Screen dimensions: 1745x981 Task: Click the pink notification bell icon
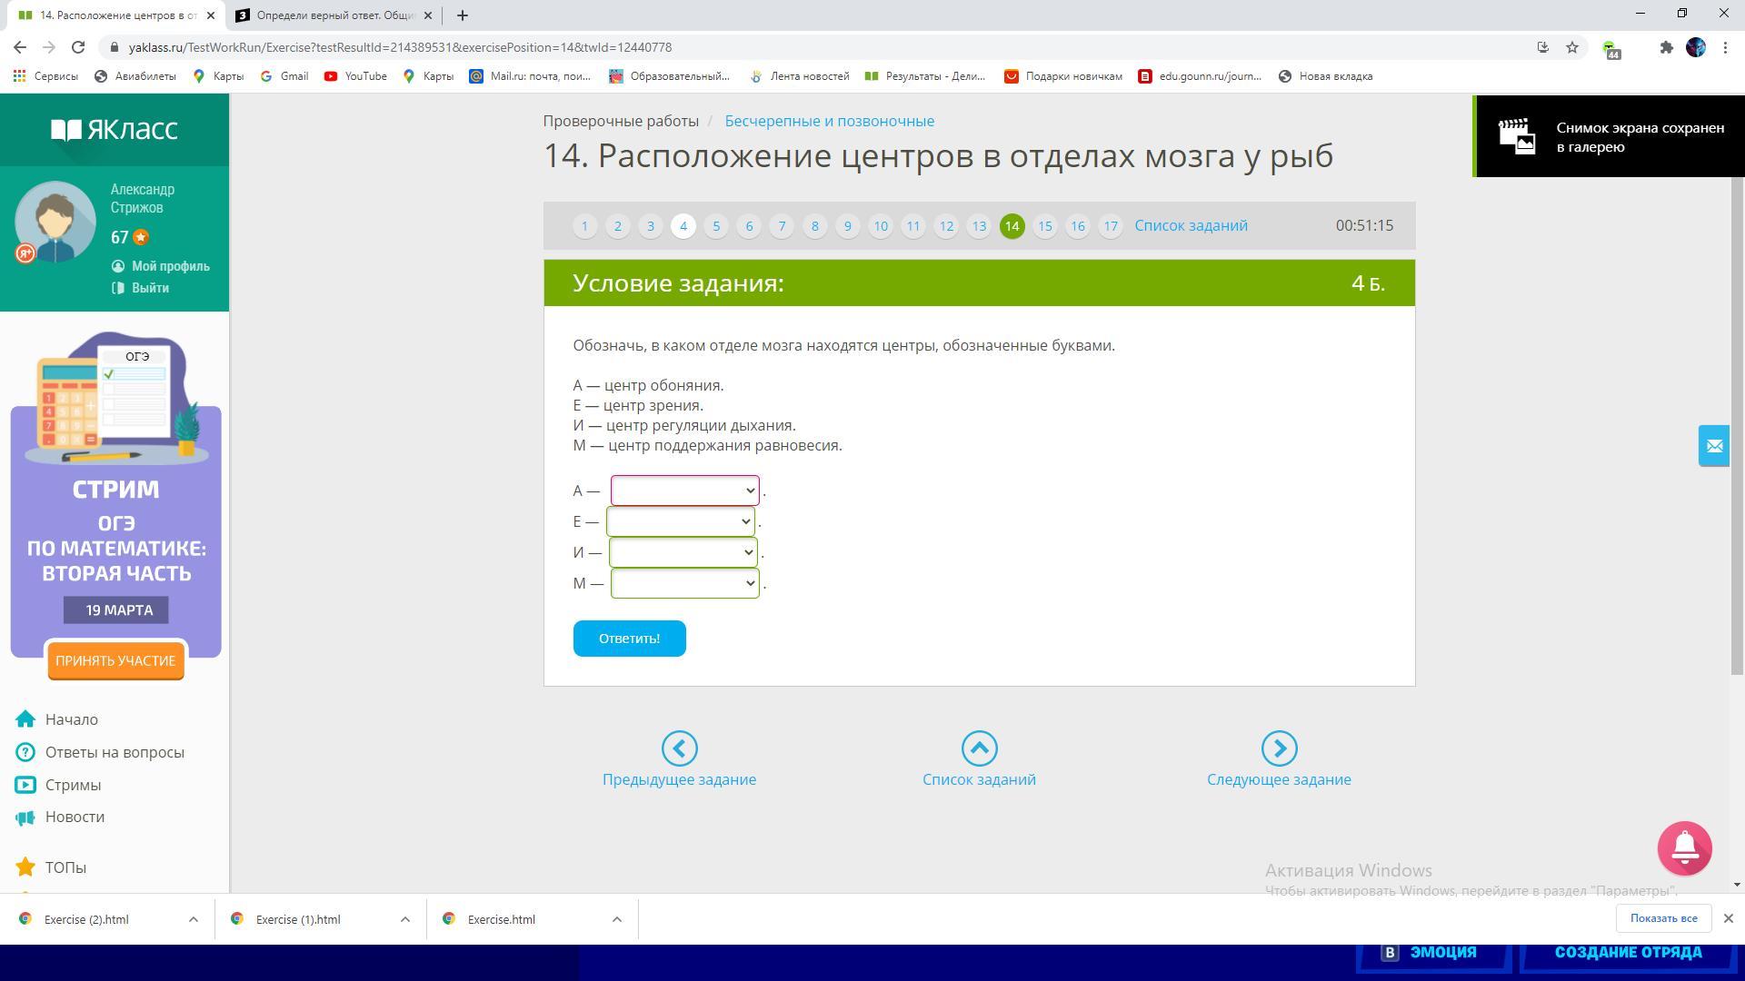click(x=1684, y=848)
